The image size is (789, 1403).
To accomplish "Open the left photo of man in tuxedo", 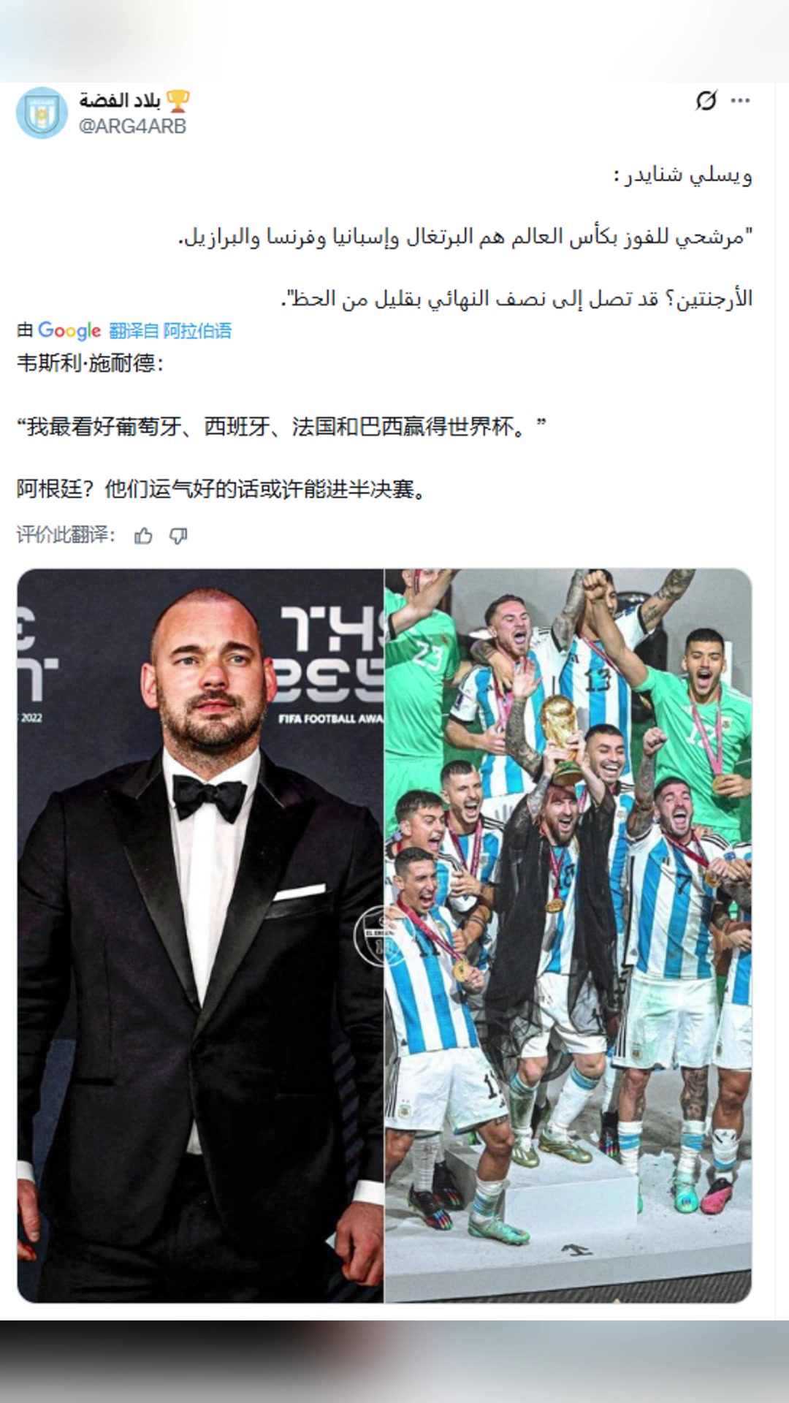I will pyautogui.click(x=200, y=935).
